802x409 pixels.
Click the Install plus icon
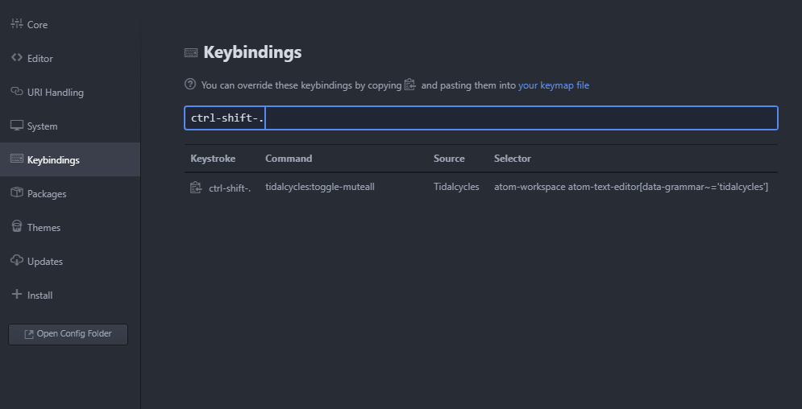pos(16,295)
